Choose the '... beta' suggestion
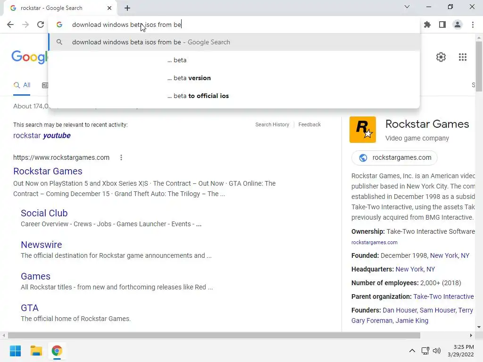Viewport: 483px width, 362px height. click(234, 60)
